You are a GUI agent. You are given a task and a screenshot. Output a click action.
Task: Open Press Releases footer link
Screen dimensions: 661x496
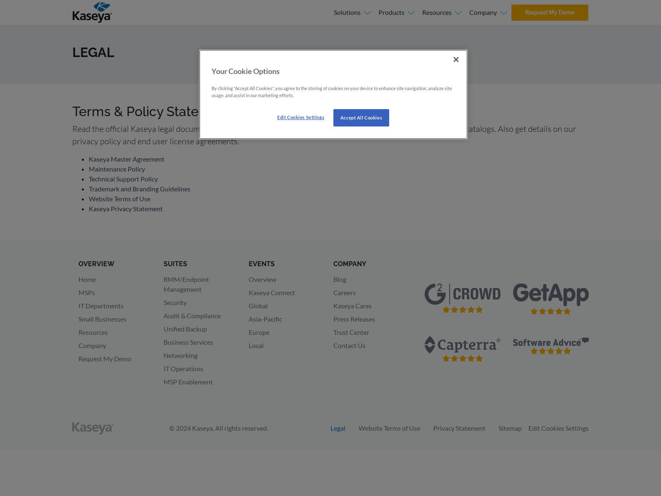click(x=354, y=319)
